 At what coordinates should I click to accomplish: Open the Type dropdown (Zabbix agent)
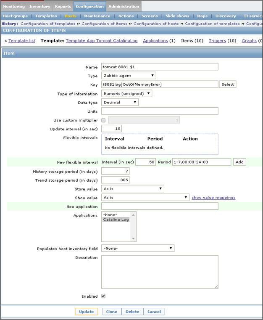(129, 76)
